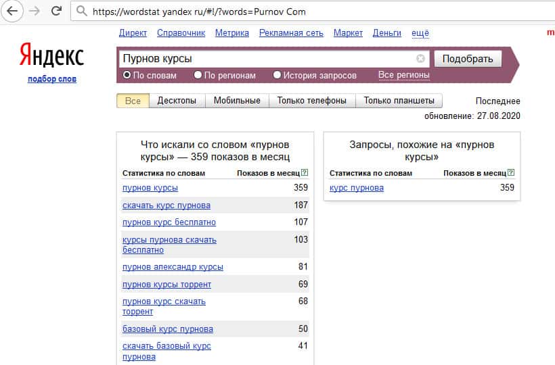The height and width of the screenshot is (365, 555).
Task: Click help icon next to left Показов в месяц
Action: 304,173
